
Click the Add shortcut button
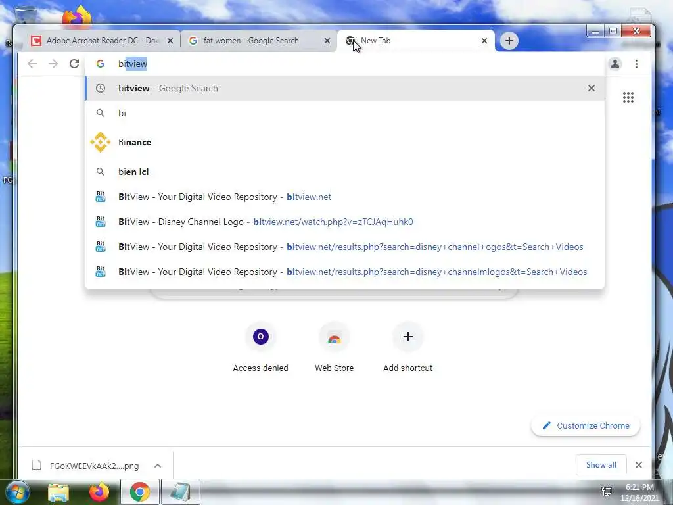click(x=407, y=348)
